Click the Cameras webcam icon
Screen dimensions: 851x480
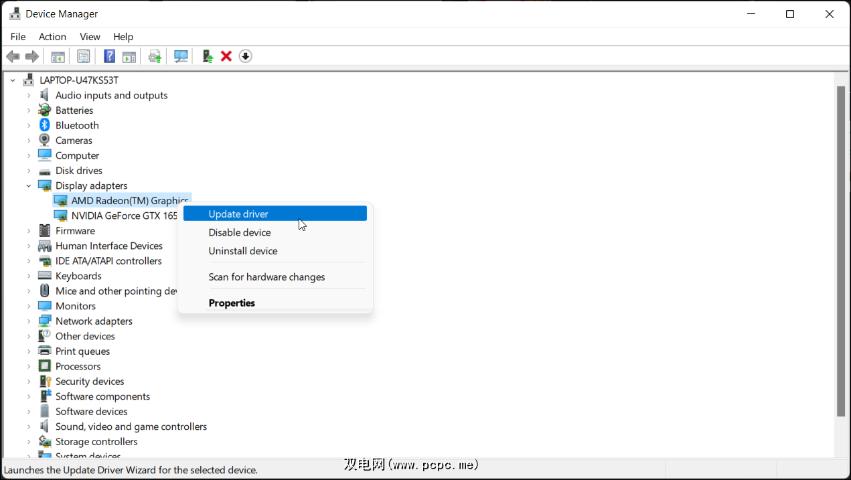click(45, 140)
